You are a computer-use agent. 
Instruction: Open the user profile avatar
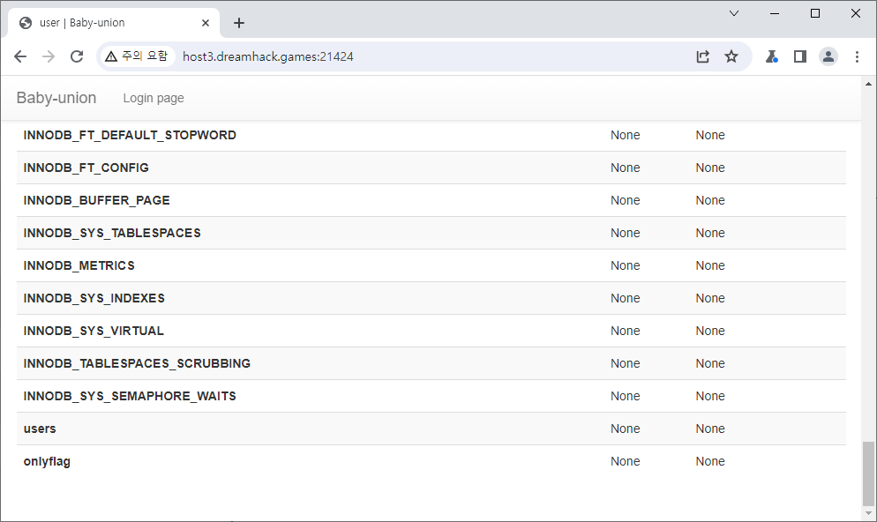(828, 56)
